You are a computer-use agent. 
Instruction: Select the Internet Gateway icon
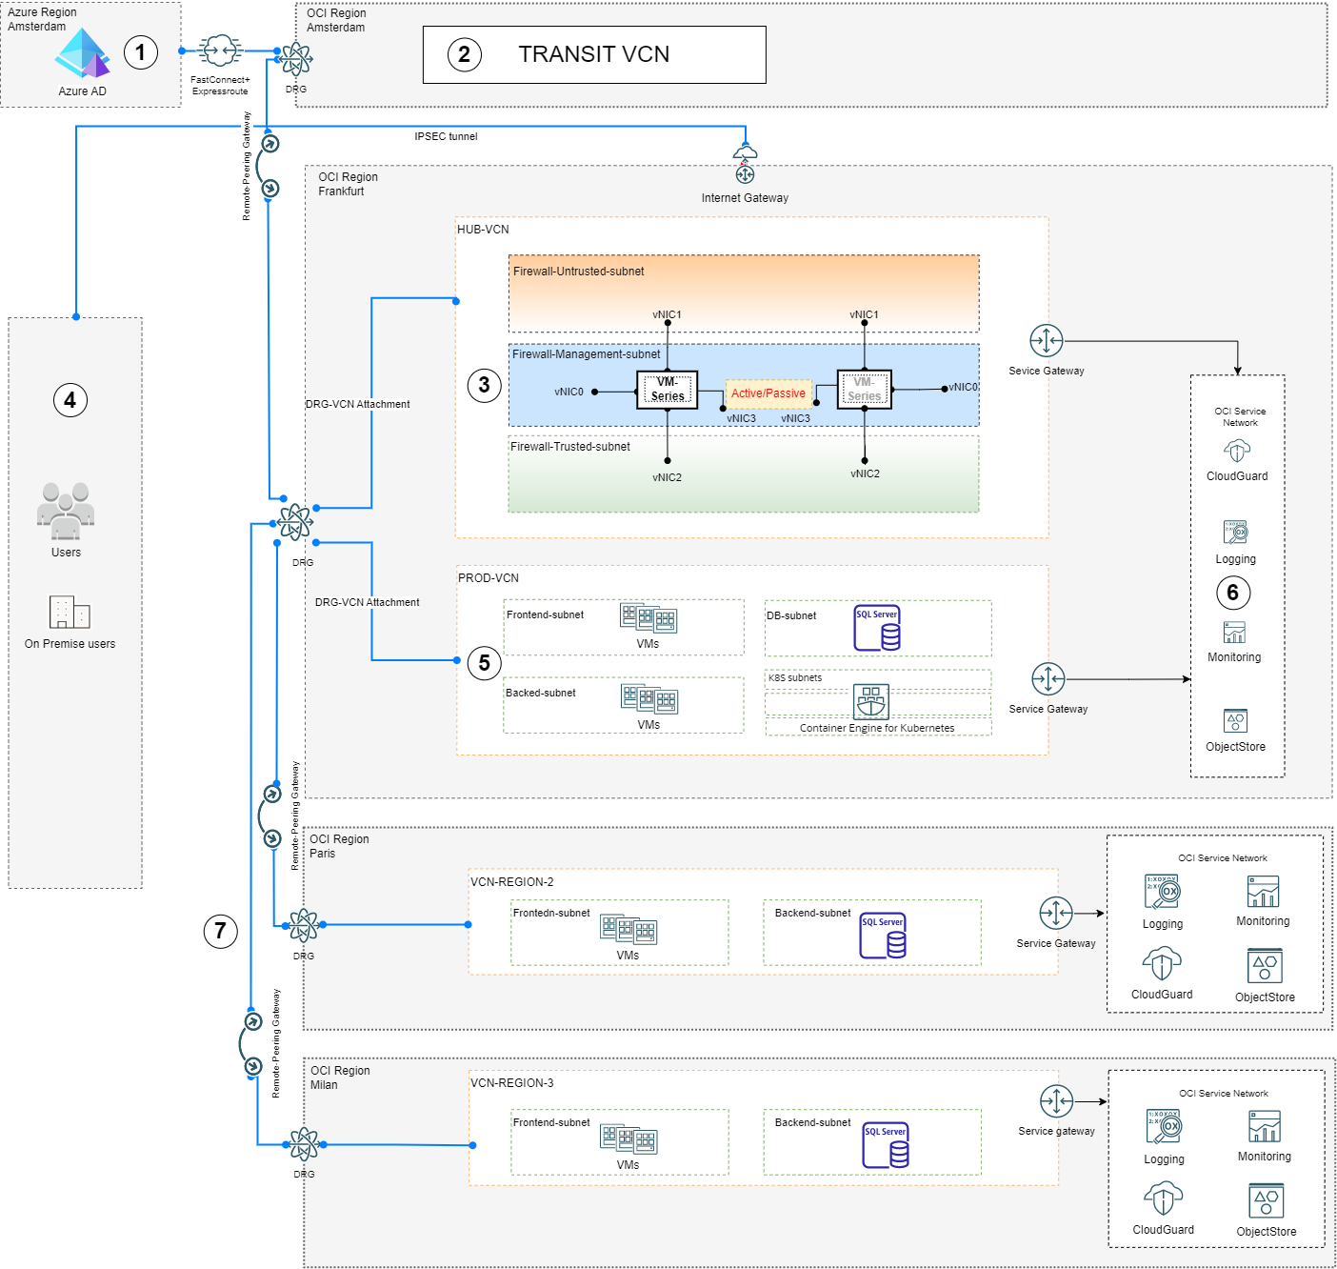(x=744, y=173)
